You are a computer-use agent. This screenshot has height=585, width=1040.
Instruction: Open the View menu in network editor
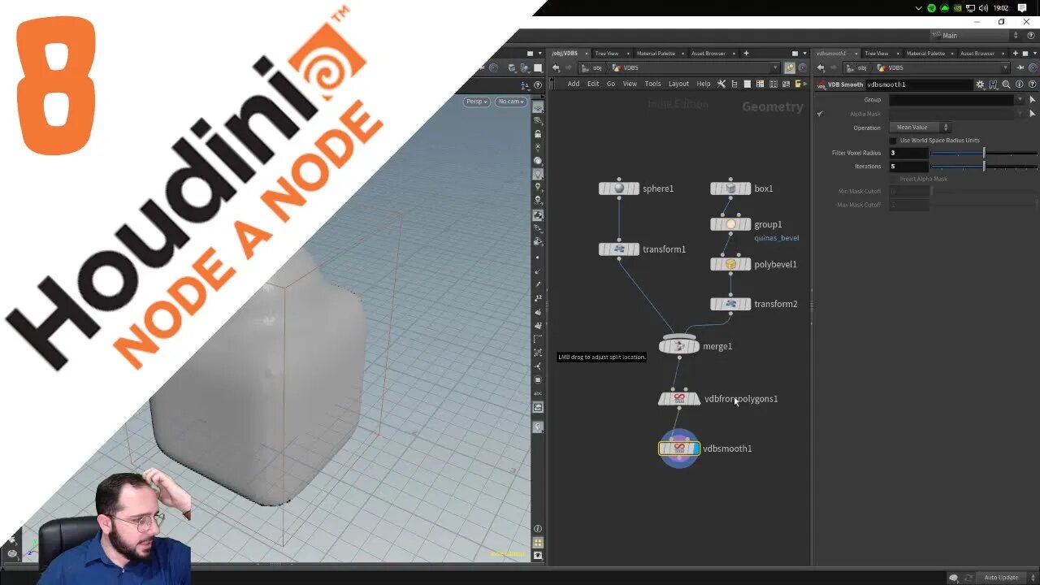(x=630, y=84)
